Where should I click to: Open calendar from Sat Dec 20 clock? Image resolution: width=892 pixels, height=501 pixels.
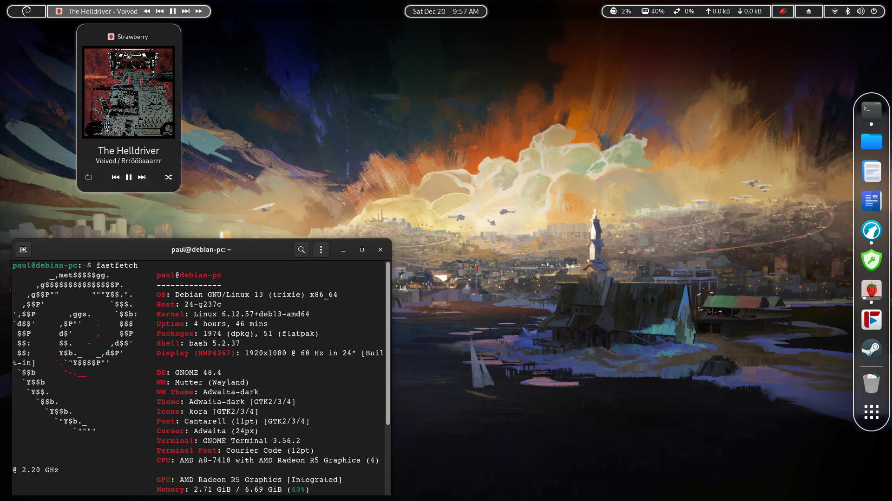click(446, 11)
